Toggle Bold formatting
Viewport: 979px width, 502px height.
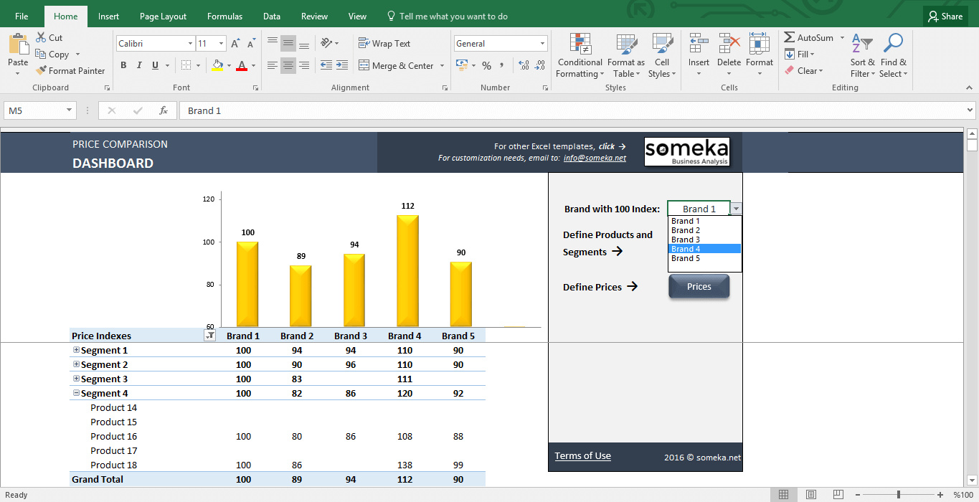[x=123, y=66]
